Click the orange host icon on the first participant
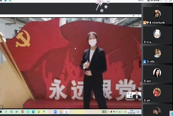This screenshot has width=173, height=116. tap(145, 23)
